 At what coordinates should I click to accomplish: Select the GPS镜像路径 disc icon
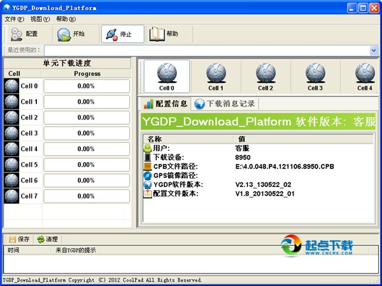tap(148, 175)
